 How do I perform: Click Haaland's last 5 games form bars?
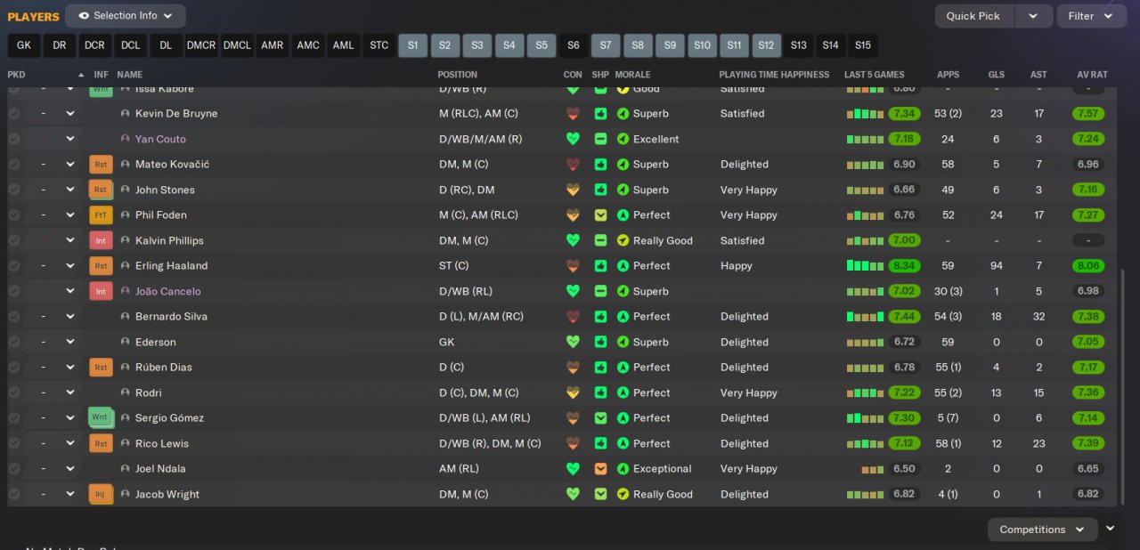(865, 265)
